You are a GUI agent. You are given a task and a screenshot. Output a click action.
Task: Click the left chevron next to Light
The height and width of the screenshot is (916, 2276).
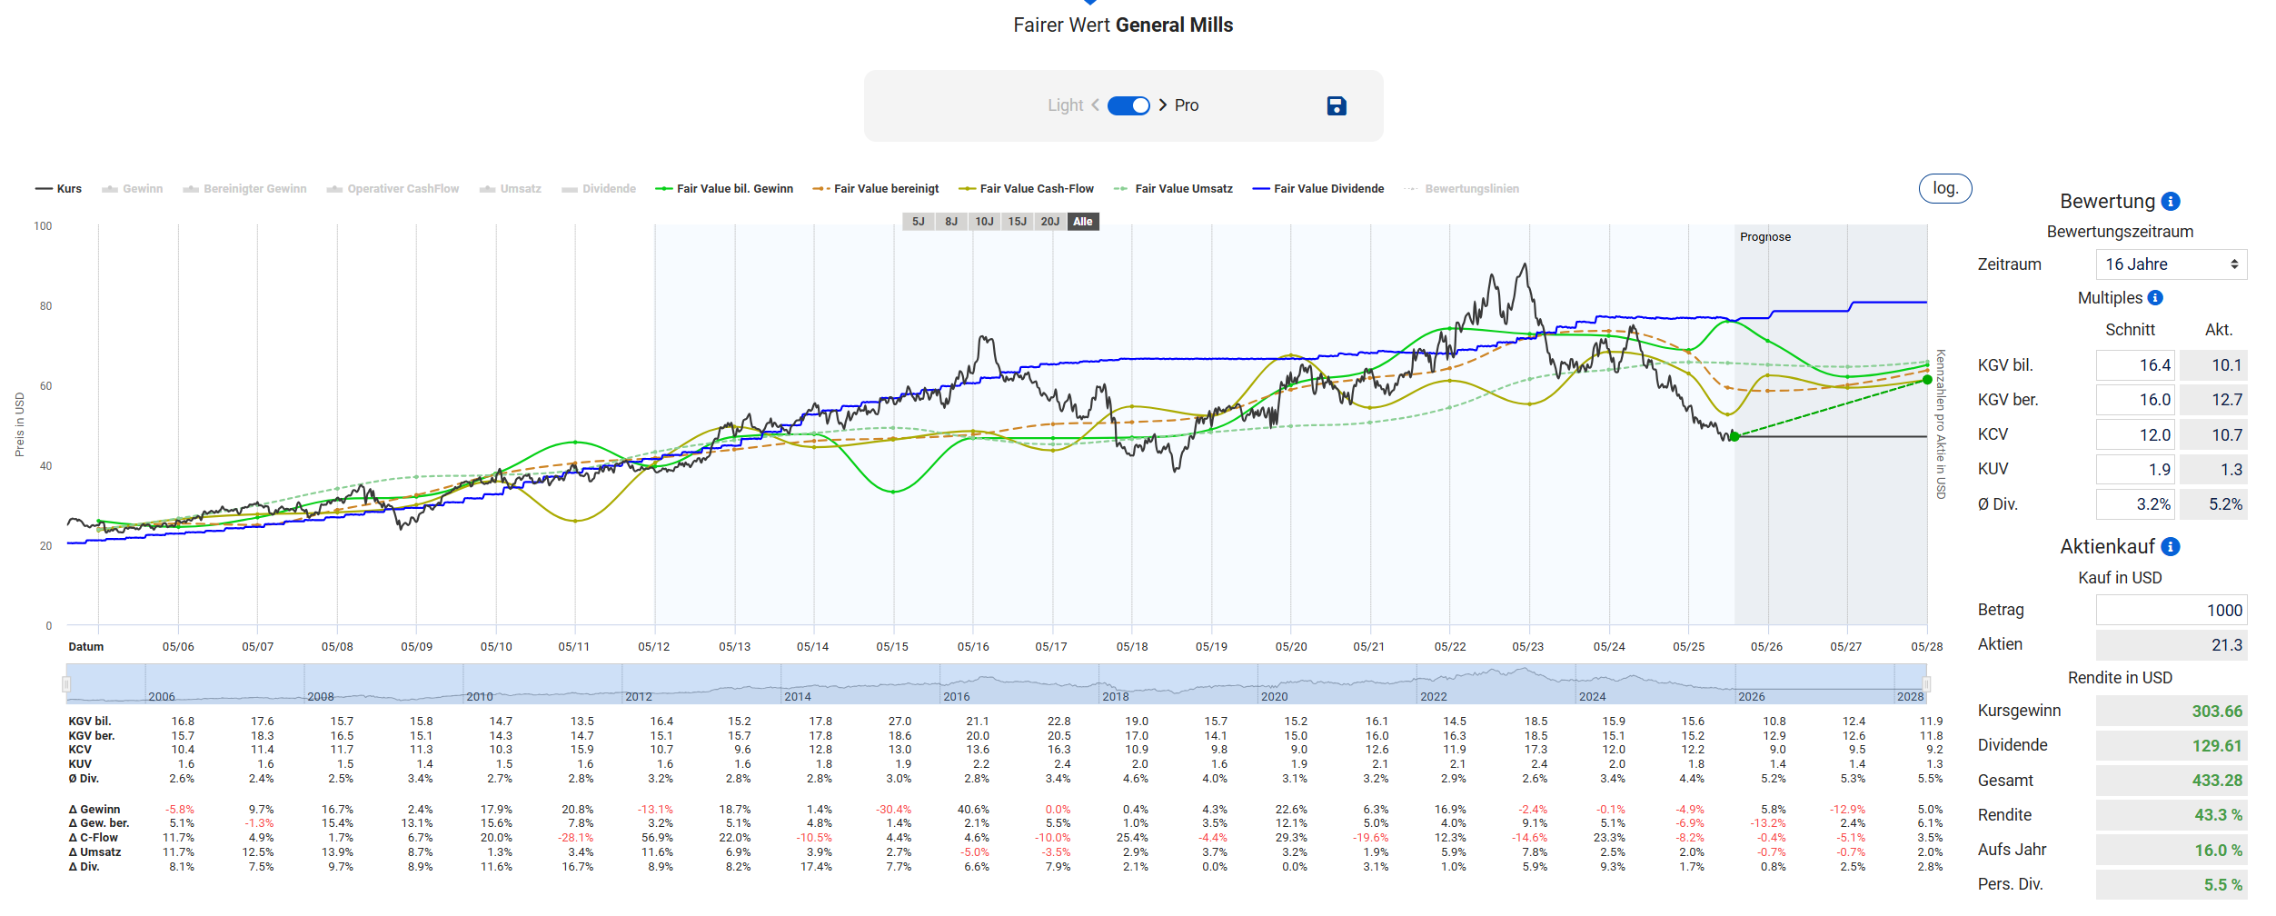(x=1095, y=105)
